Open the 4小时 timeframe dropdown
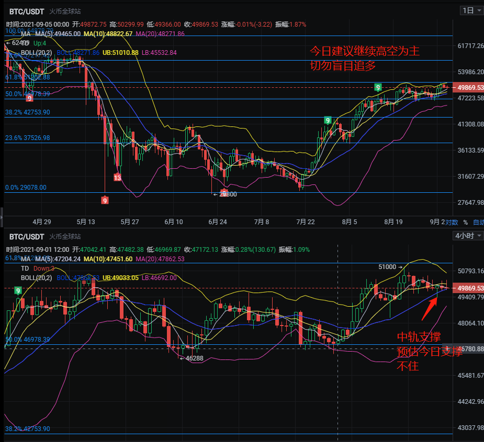The width and height of the screenshot is (484, 442). 468,236
